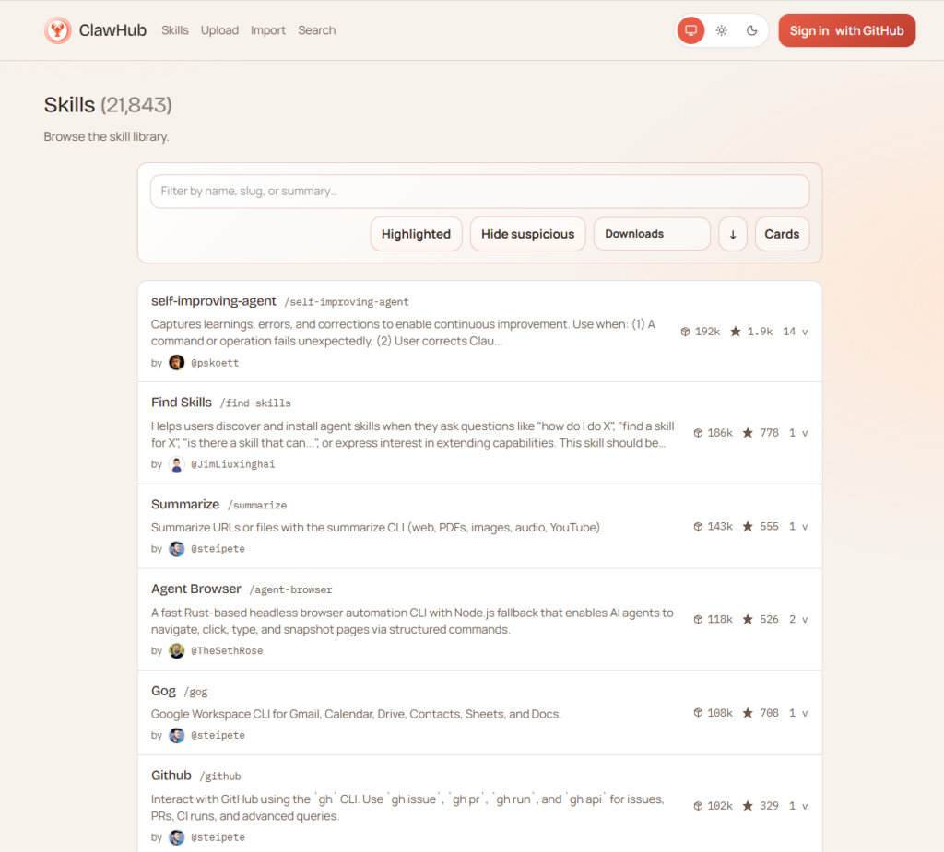Open the Upload nav menu item
944x852 pixels.
(219, 30)
